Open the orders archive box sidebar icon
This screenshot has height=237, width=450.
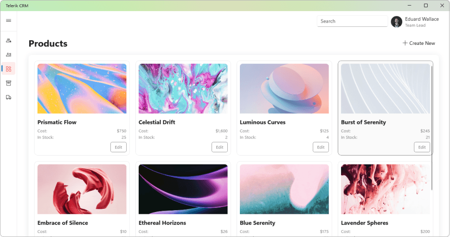click(x=9, y=83)
